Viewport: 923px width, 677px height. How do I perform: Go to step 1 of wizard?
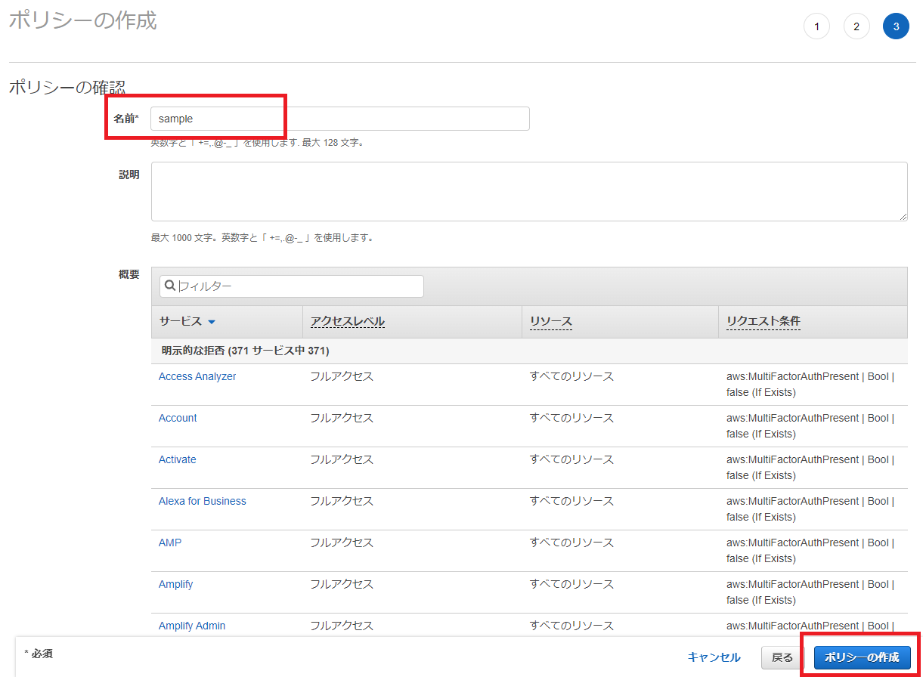click(816, 26)
